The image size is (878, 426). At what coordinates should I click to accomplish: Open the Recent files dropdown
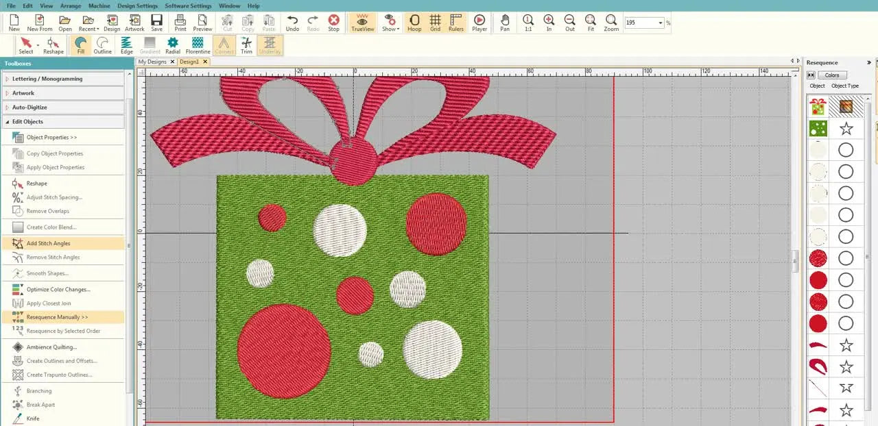click(x=88, y=23)
